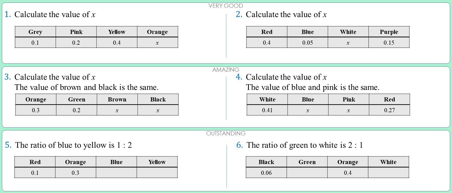The image size is (452, 193).
Task: Click the OUTSTANDING section label
Action: tap(226, 133)
